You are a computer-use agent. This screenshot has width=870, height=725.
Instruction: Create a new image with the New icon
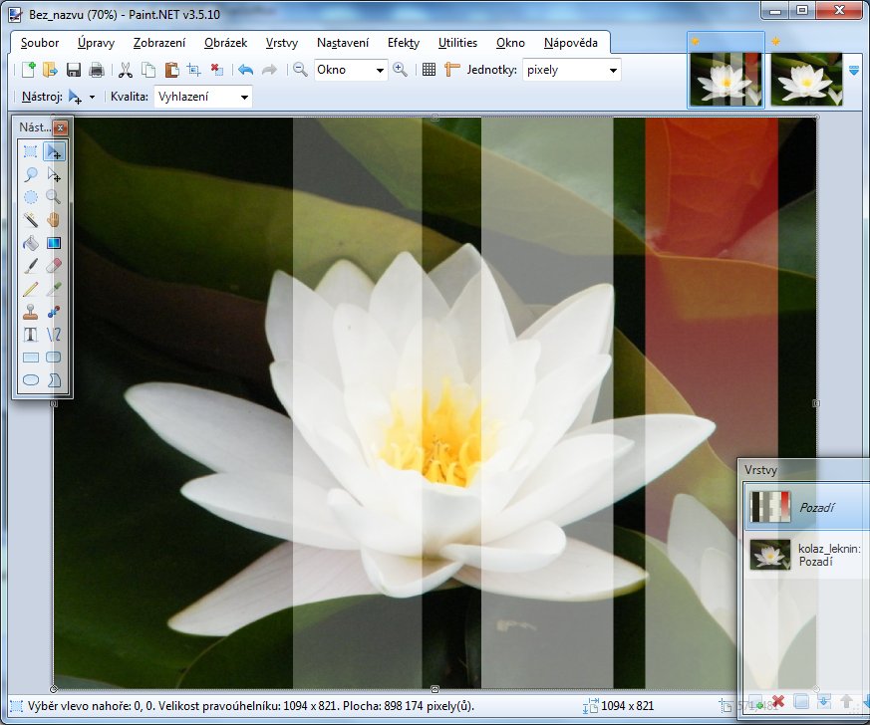(28, 70)
